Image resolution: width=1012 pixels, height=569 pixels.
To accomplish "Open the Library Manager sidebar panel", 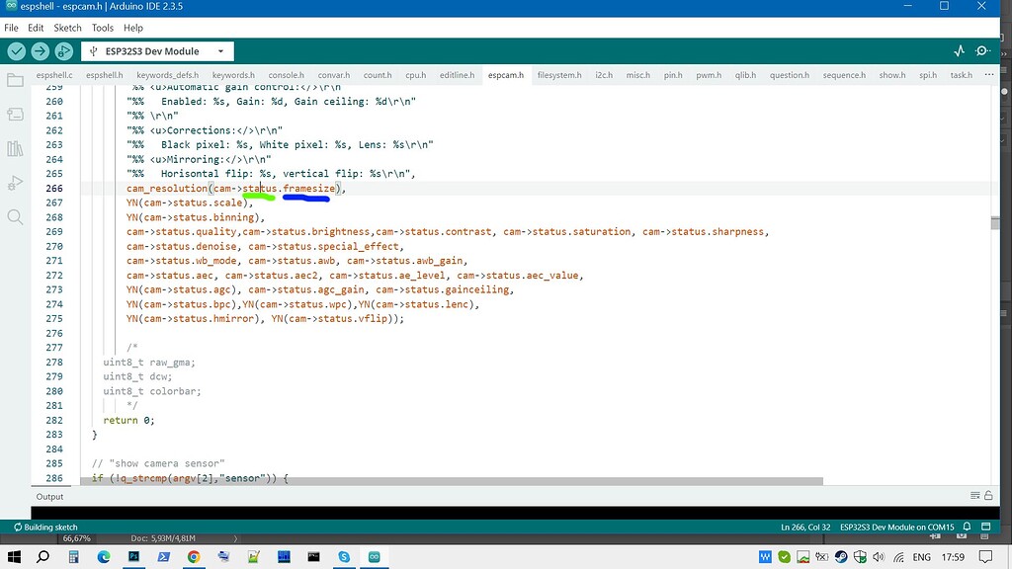I will 15,149.
